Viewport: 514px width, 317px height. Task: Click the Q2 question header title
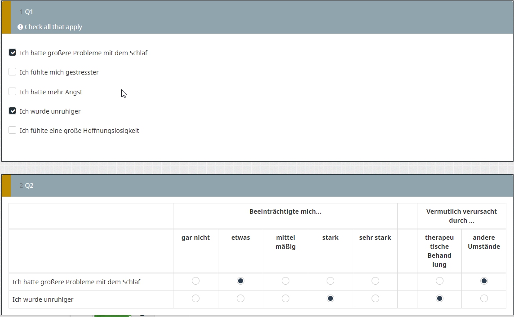(29, 185)
